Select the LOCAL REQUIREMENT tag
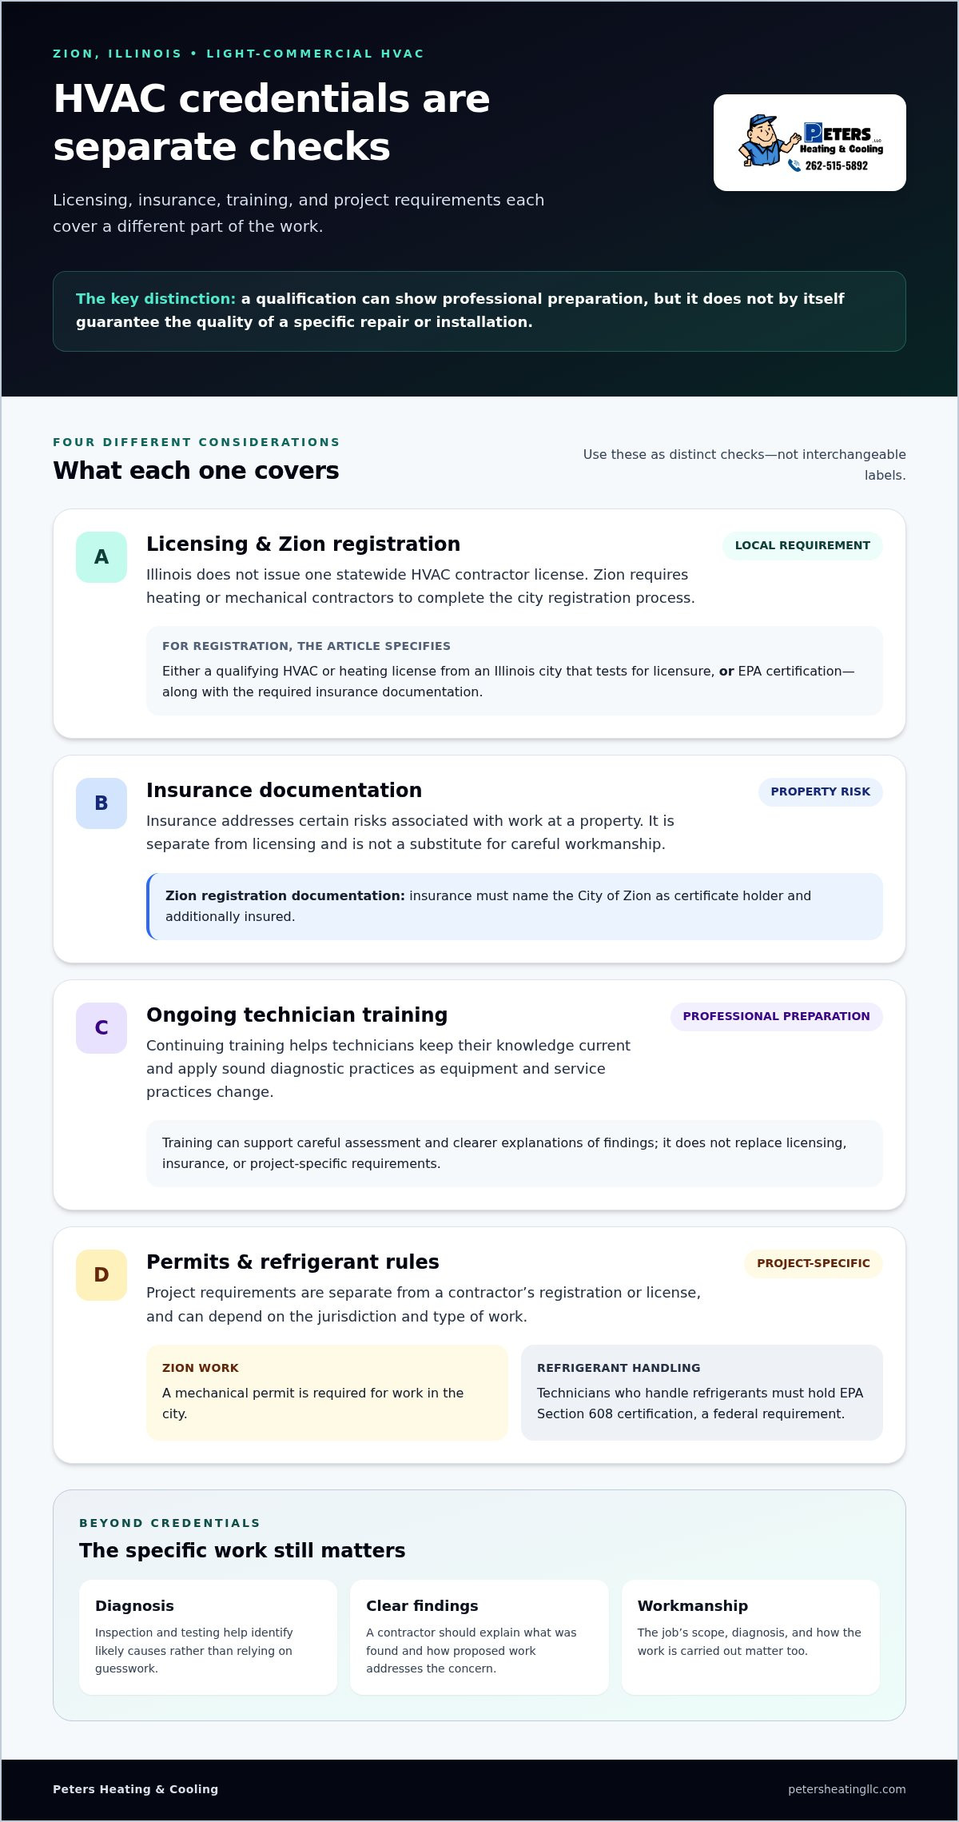 802,546
